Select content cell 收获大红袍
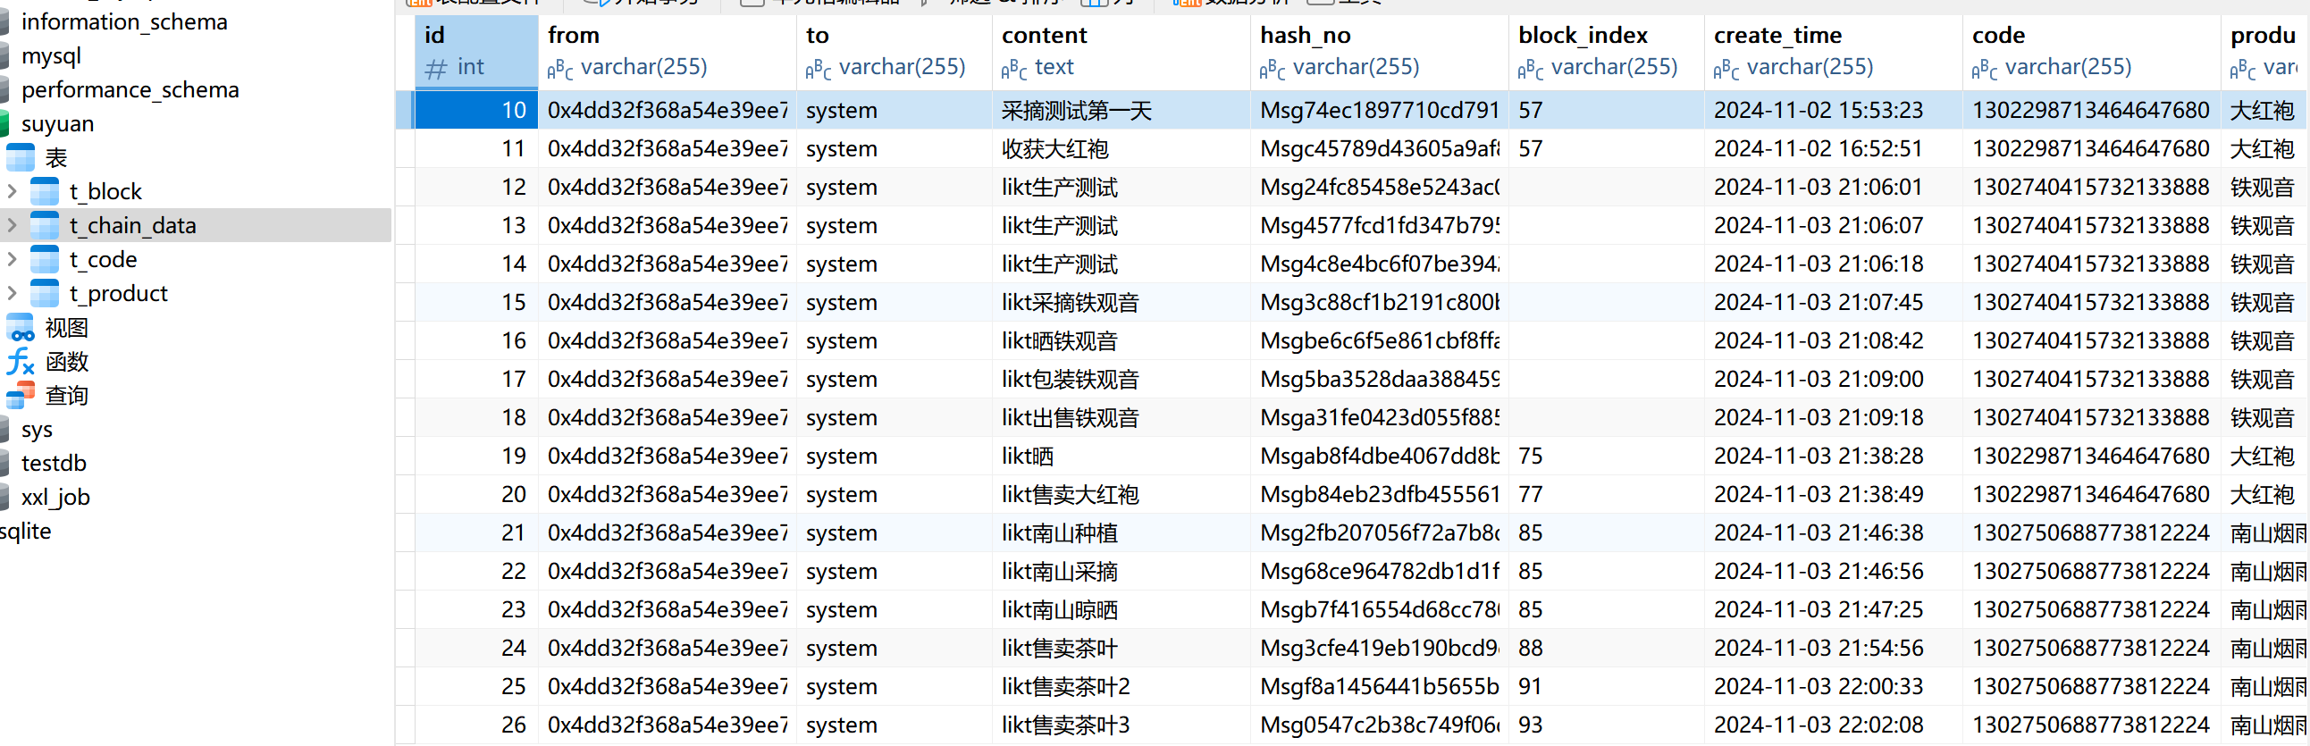 1121,149
